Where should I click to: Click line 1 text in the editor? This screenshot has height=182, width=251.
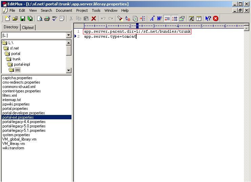(137, 32)
